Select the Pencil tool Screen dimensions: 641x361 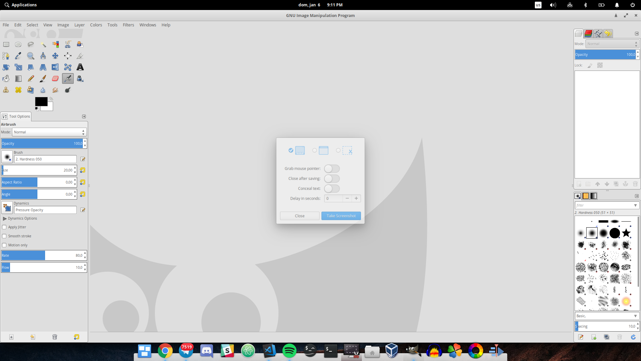point(31,79)
